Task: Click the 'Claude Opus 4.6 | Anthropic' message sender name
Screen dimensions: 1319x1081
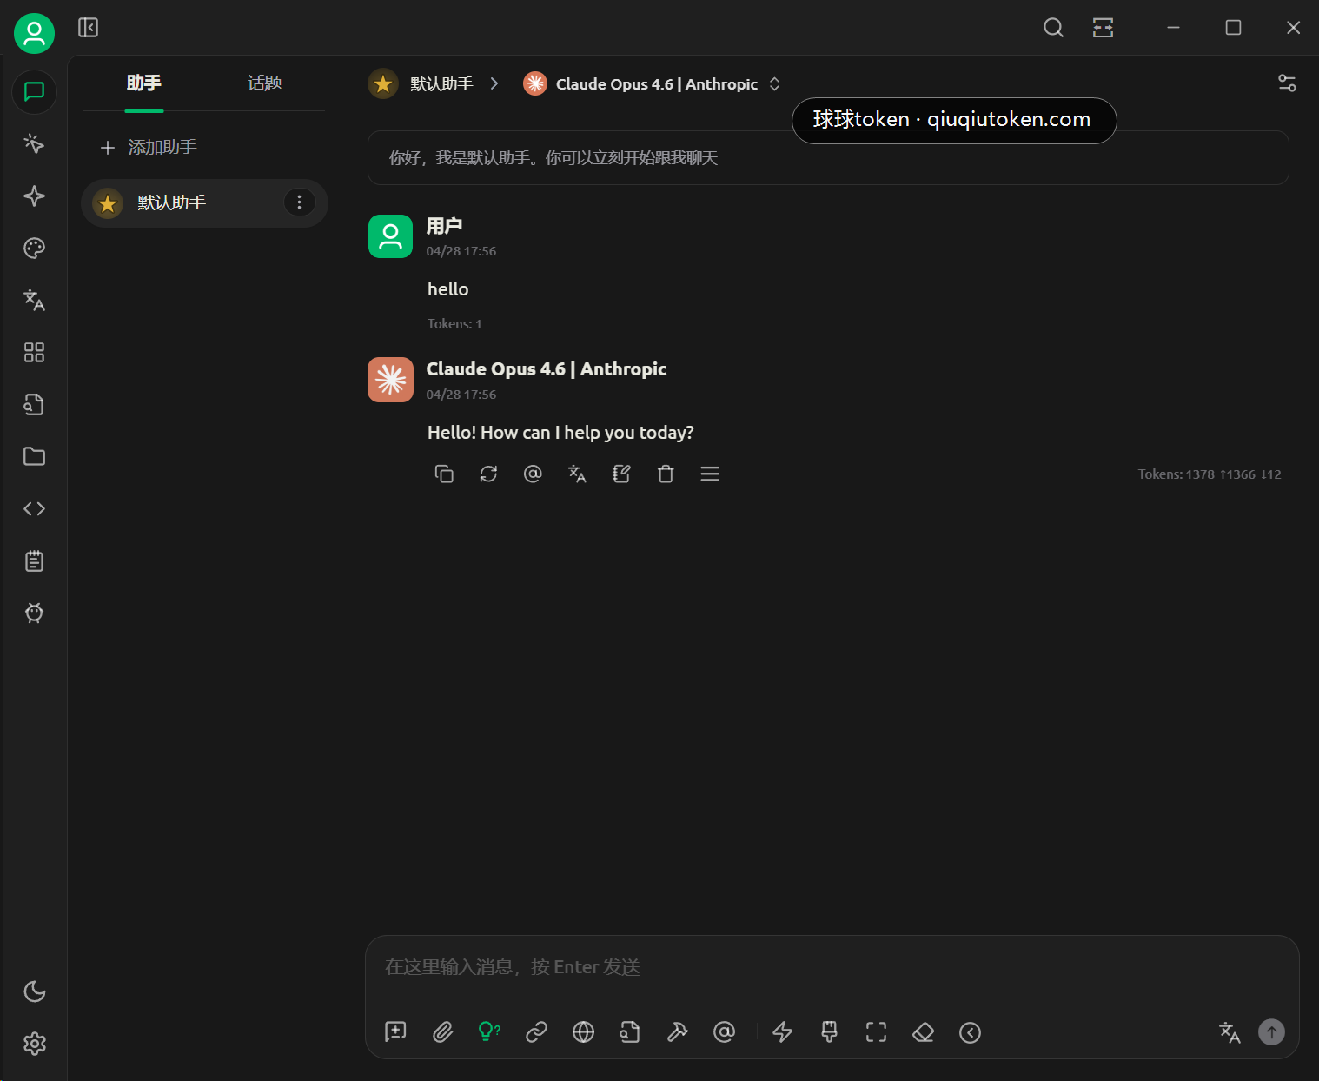Action: pos(547,369)
